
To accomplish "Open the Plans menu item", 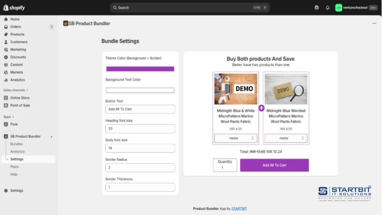I will (x=14, y=166).
